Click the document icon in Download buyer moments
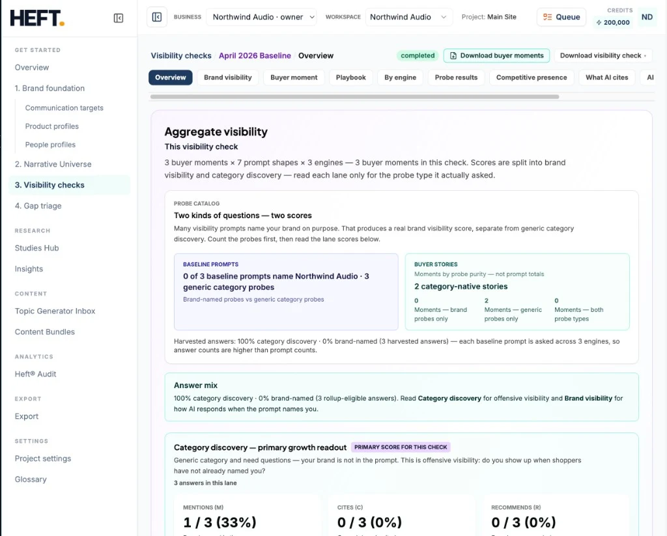667x536 pixels. 453,56
